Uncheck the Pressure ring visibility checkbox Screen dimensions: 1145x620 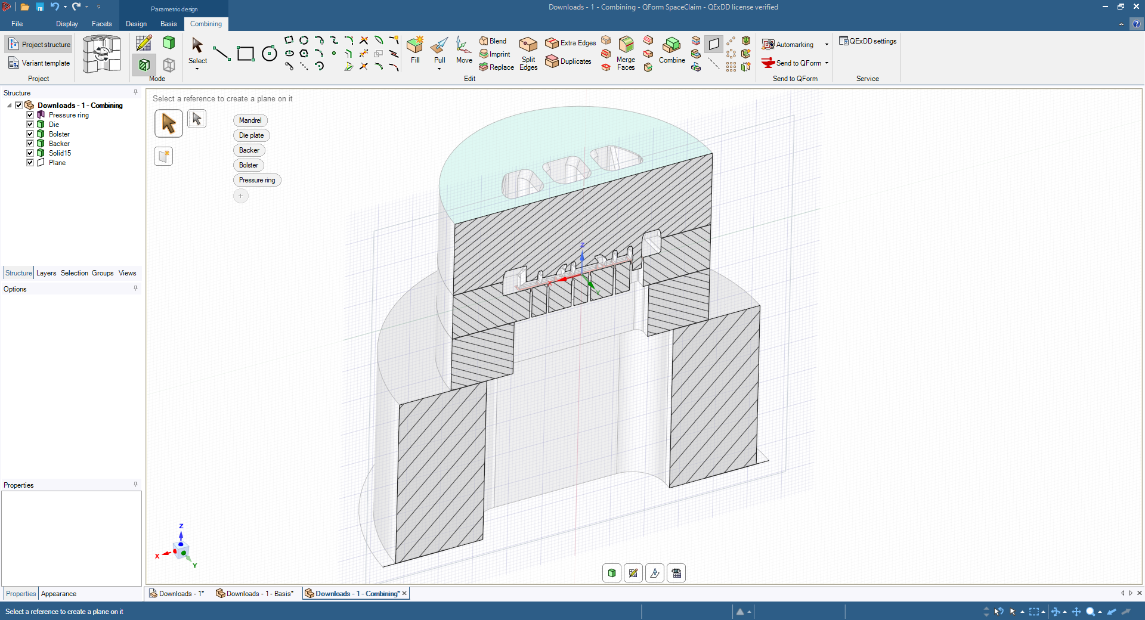tap(30, 115)
